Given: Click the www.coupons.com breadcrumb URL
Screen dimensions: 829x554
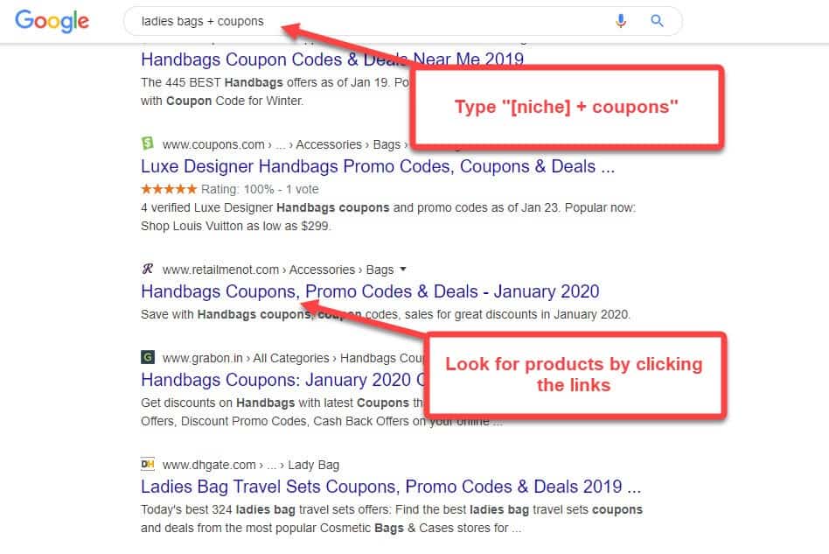Looking at the screenshot, I should click(x=213, y=144).
